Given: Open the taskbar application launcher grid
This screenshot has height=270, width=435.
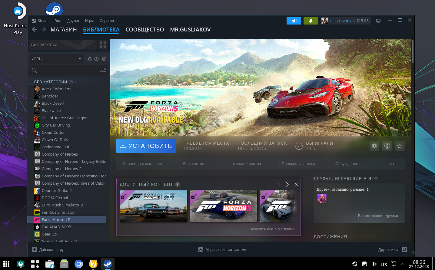Looking at the screenshot, I should click(x=6, y=264).
